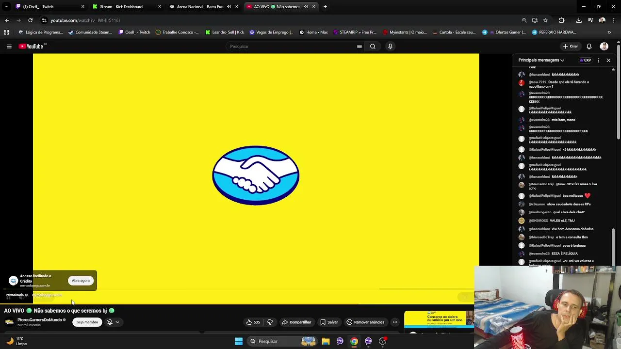Click the YouTube search magnifier button
This screenshot has height=349, width=621.
[x=373, y=47]
